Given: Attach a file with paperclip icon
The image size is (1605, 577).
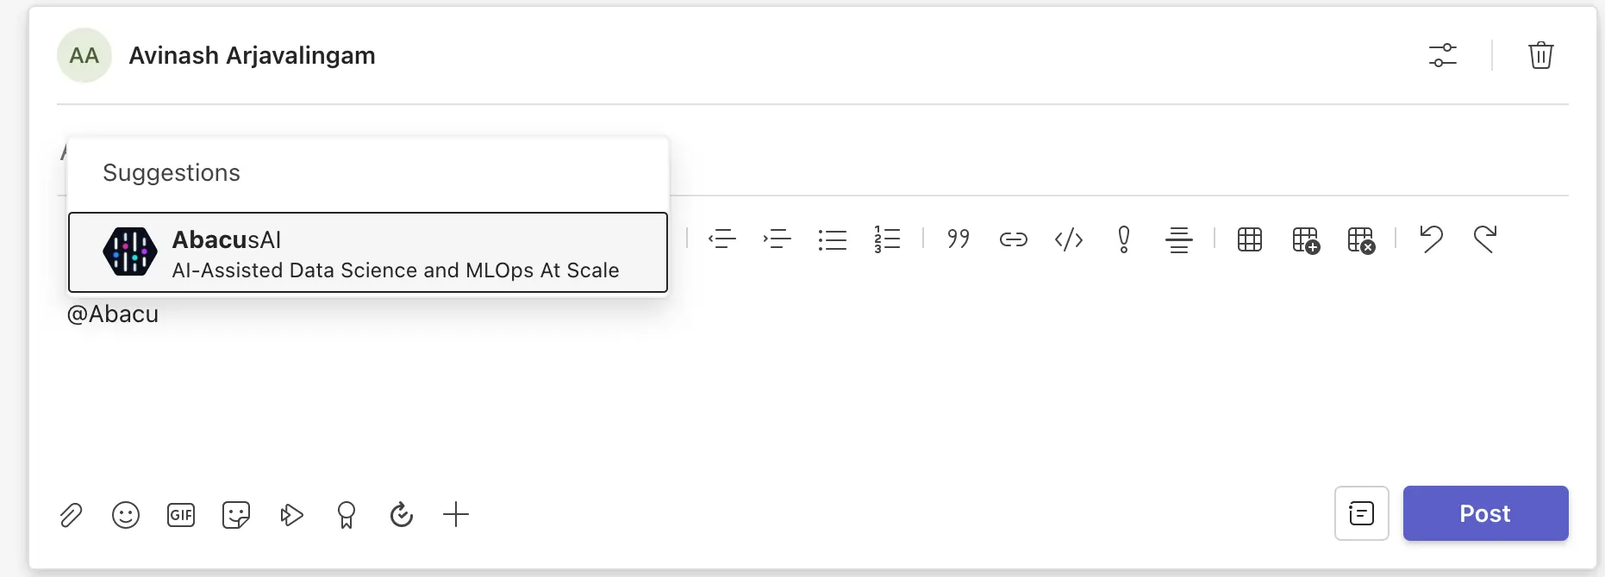Looking at the screenshot, I should (x=71, y=515).
